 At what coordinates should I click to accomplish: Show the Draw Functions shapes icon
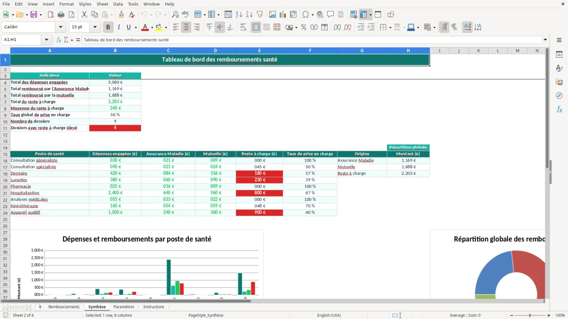390,15
